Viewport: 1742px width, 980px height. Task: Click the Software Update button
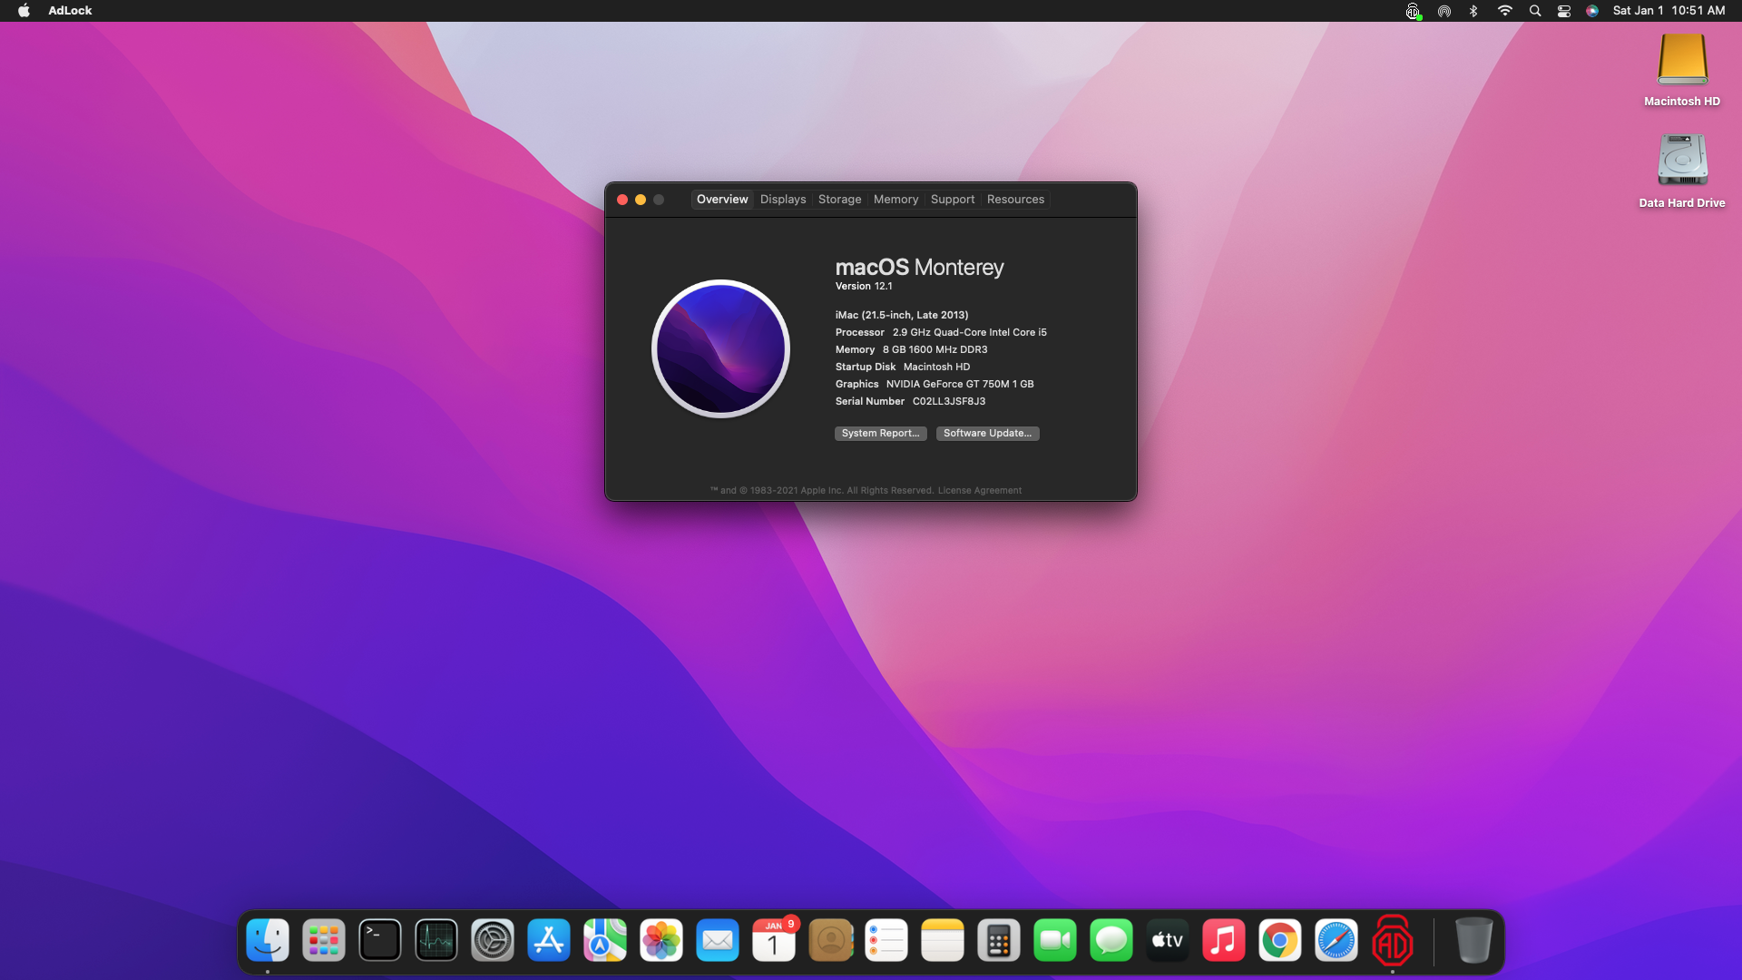tap(987, 434)
